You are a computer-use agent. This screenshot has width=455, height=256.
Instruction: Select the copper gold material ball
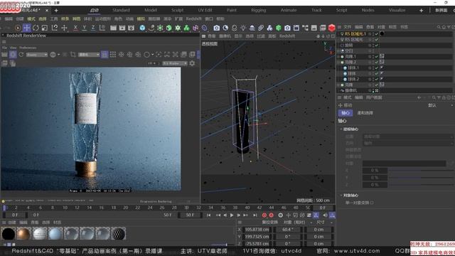23,234
